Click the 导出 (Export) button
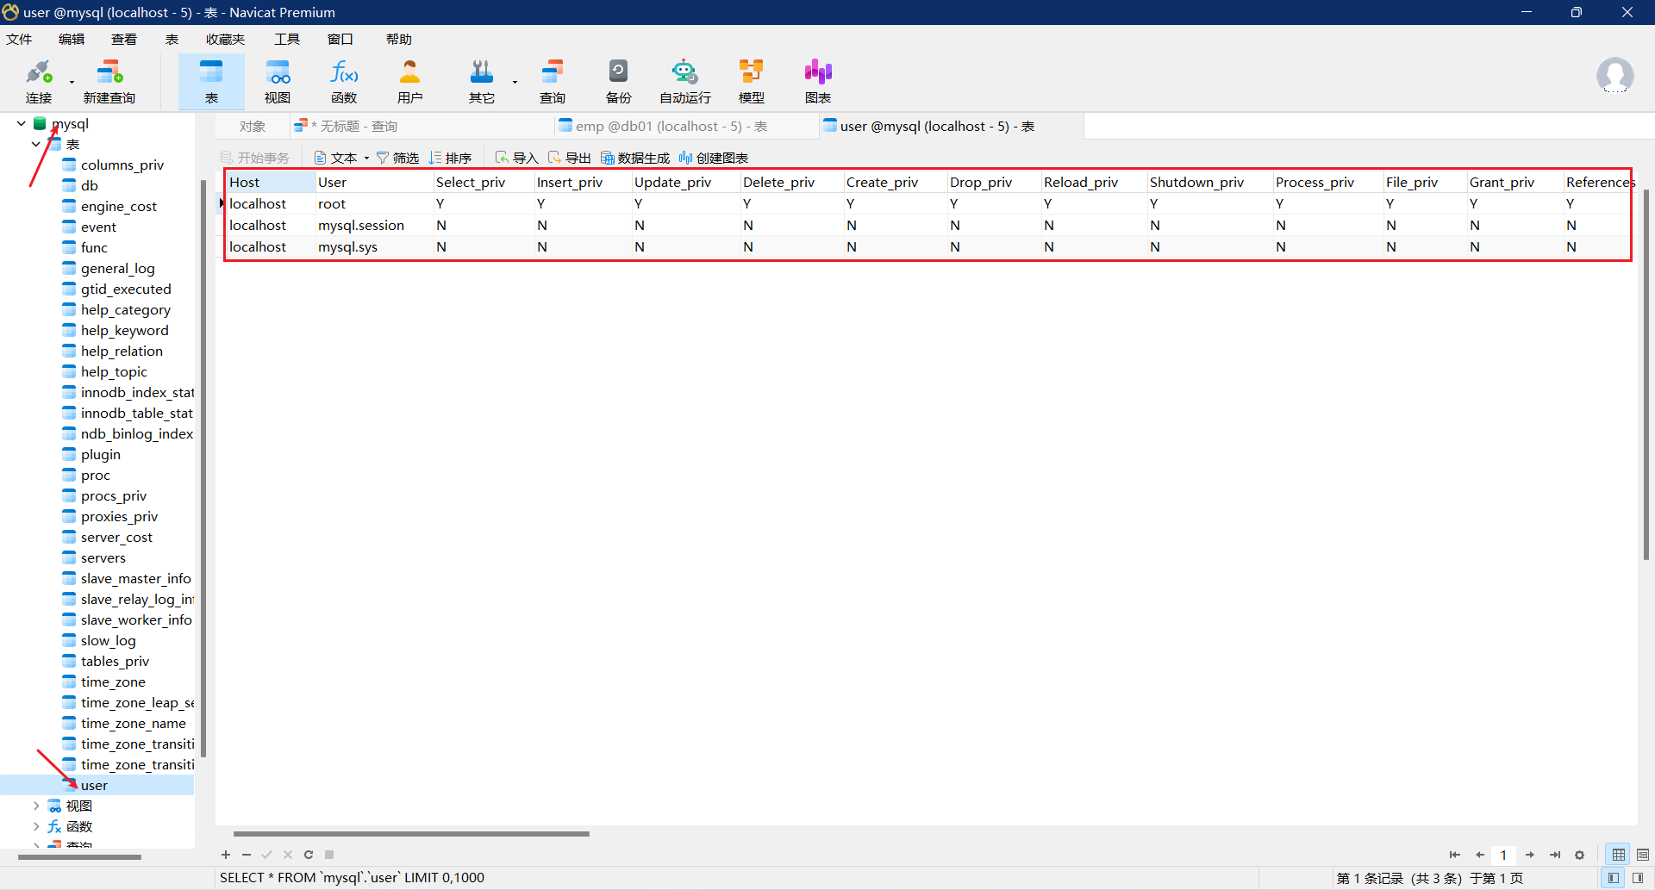The image size is (1655, 890). [x=570, y=158]
